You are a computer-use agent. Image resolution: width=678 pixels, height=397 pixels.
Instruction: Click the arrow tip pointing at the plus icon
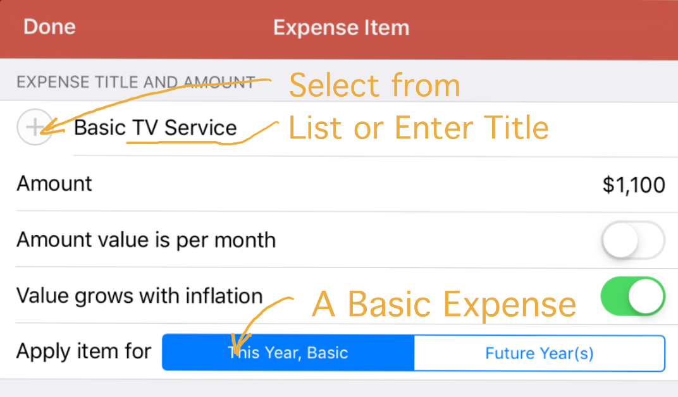click(49, 130)
